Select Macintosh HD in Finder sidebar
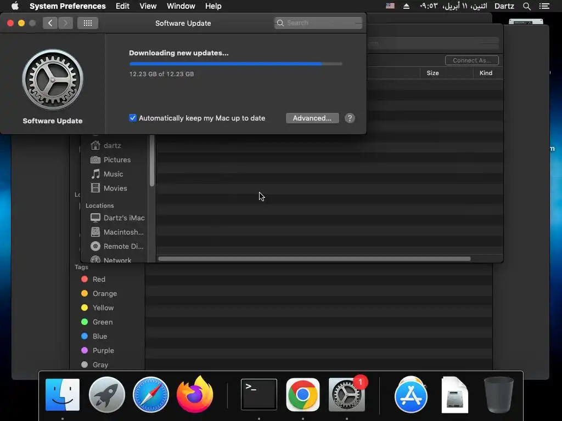The width and height of the screenshot is (562, 421). [x=123, y=232]
